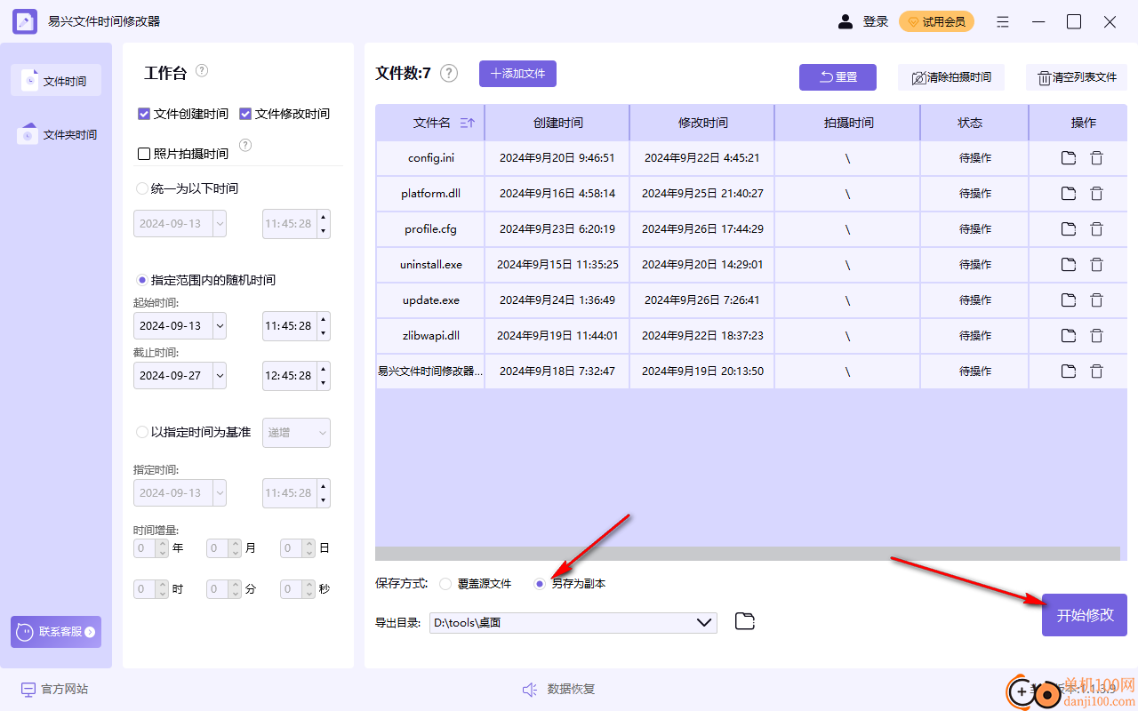1138x711 pixels.
Task: Select the zlibwapi.dll file name cell
Action: [430, 336]
